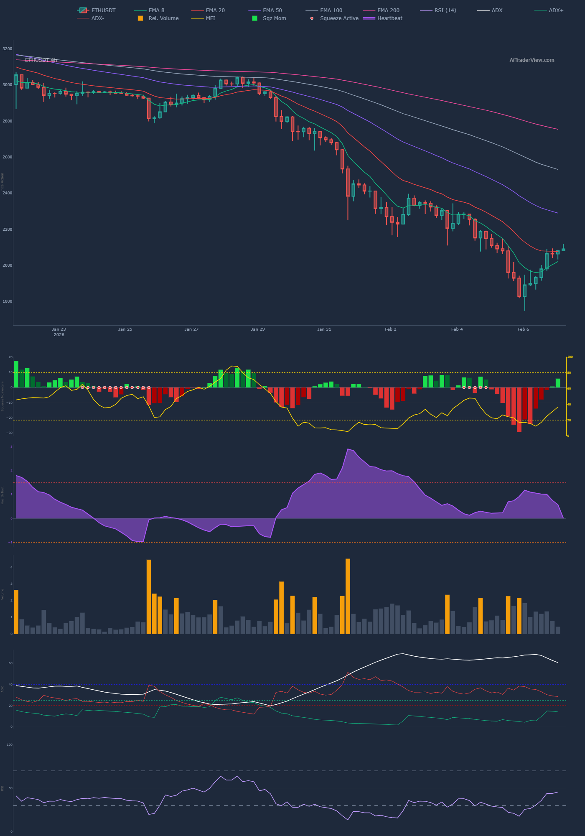Show or hide the ADX+ trace
This screenshot has height=836, width=585.
556,10
